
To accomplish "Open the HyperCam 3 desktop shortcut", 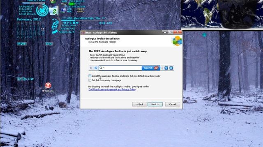I will pos(48,87).
